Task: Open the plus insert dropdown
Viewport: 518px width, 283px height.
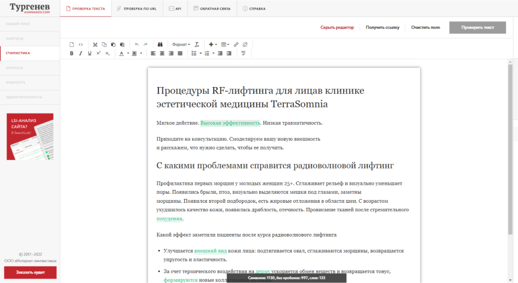Action: tap(213, 45)
